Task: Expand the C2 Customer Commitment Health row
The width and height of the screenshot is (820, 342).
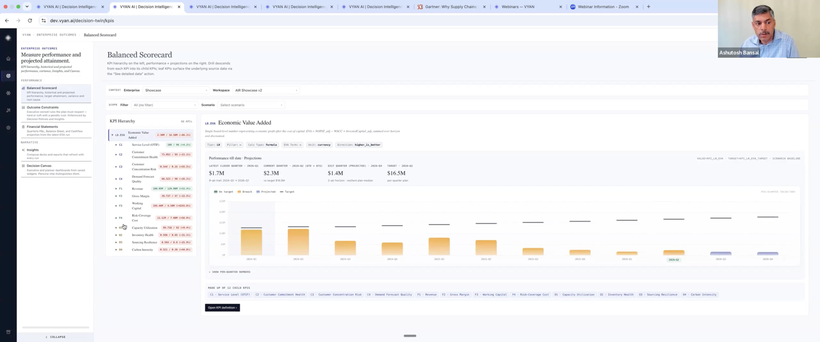Action: tap(116, 154)
